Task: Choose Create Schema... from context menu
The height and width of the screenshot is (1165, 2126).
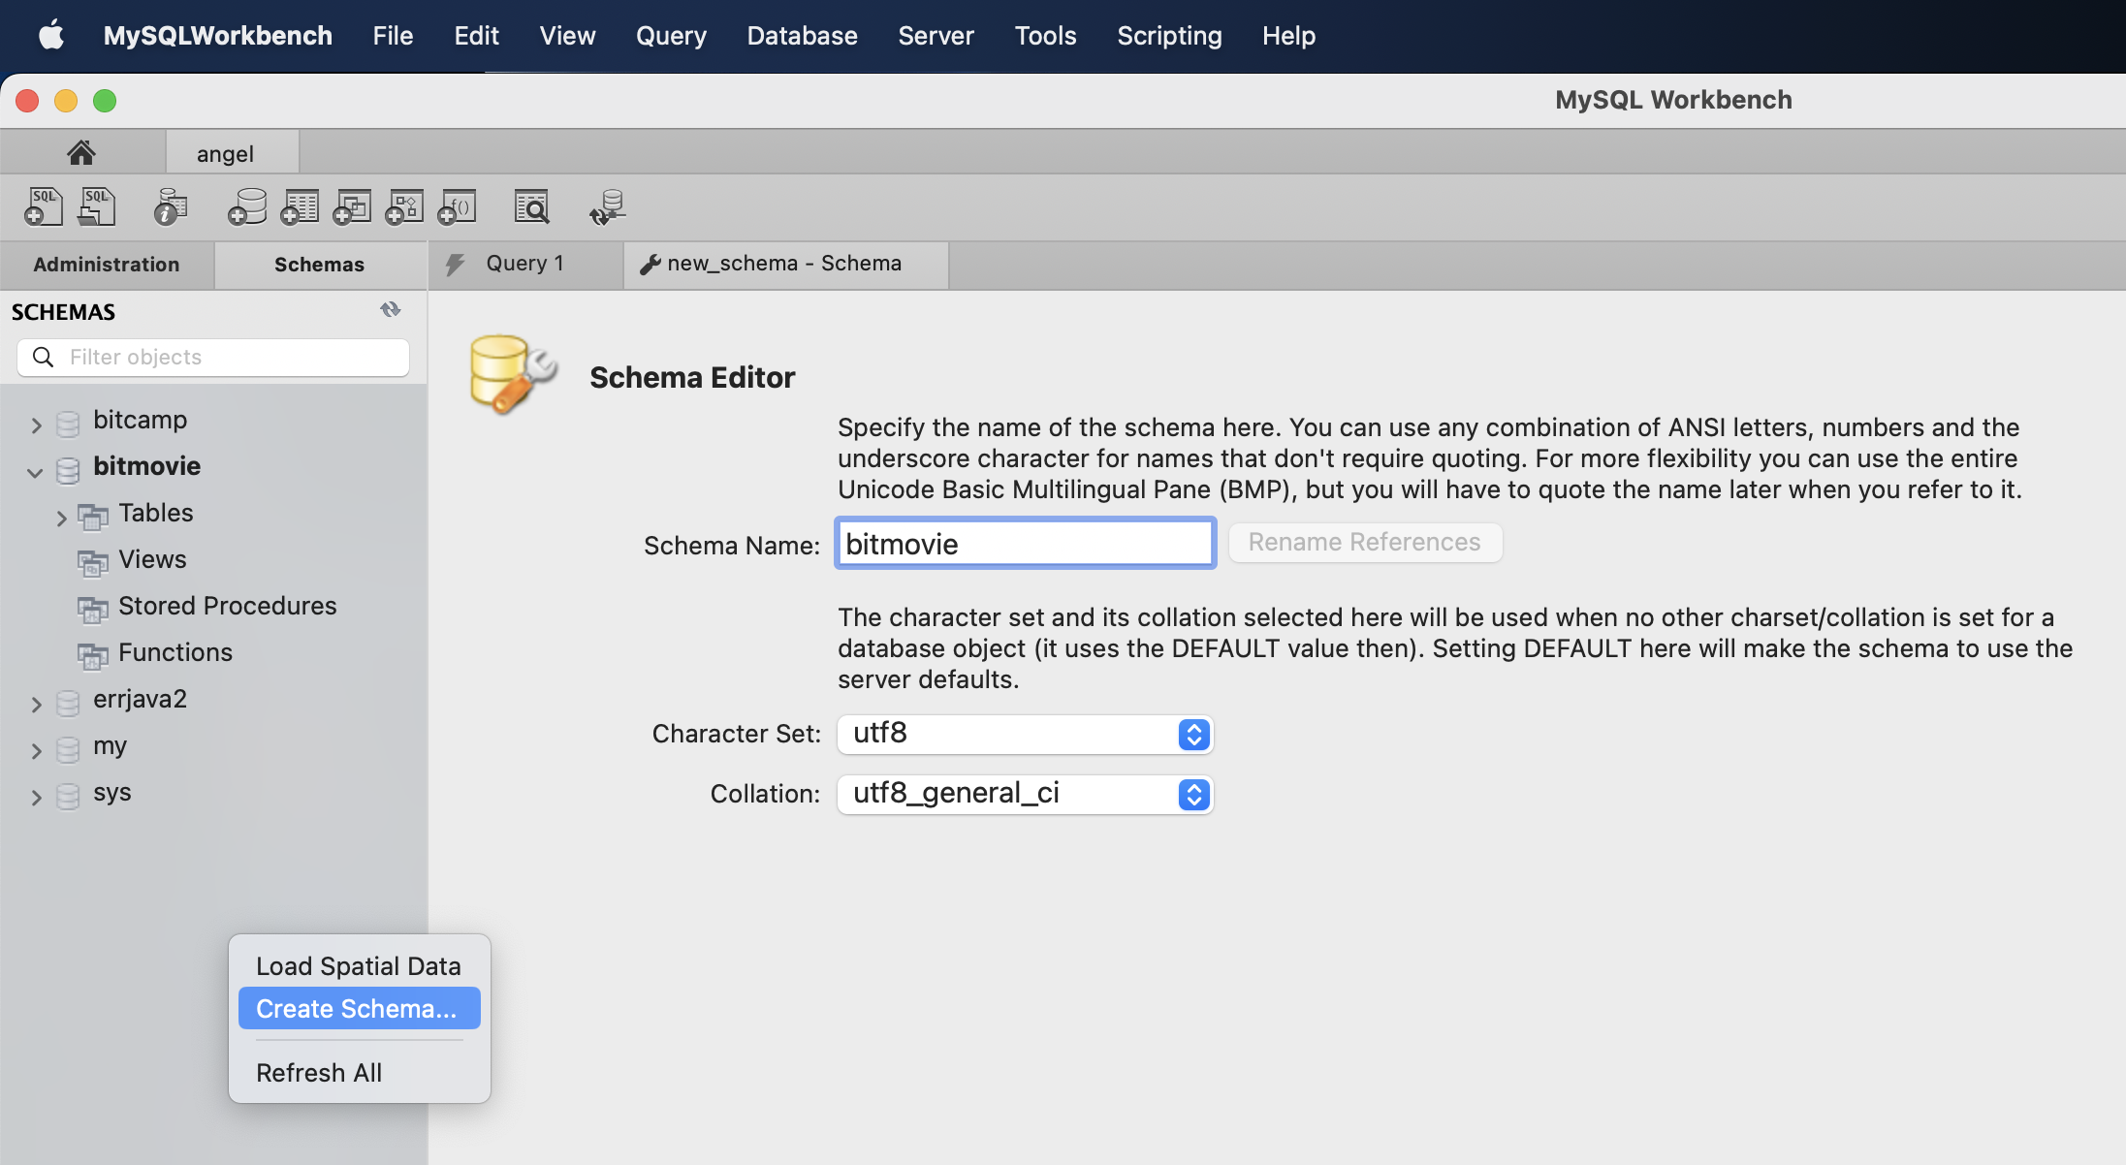Action: pos(357,1009)
